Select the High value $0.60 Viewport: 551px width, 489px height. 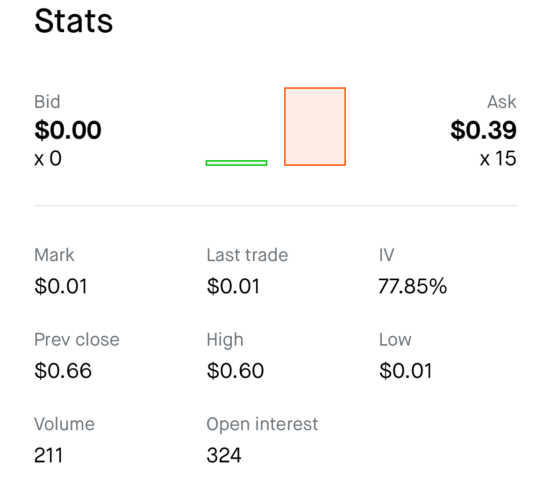pyautogui.click(x=236, y=371)
